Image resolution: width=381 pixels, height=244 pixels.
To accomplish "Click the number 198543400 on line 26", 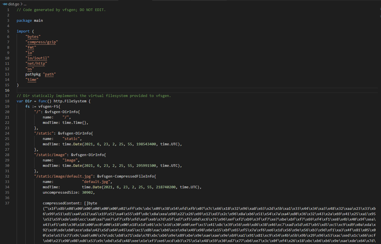I will click(146, 144).
